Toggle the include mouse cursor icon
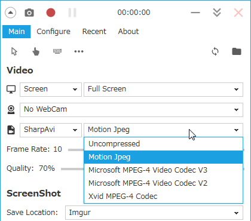Viewport: 251px width, 221px height. 14,51
